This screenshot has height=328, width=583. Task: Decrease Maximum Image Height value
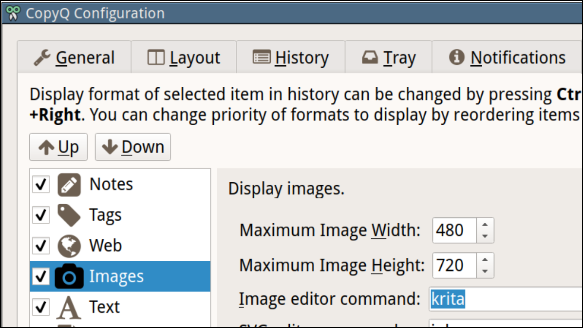point(485,271)
